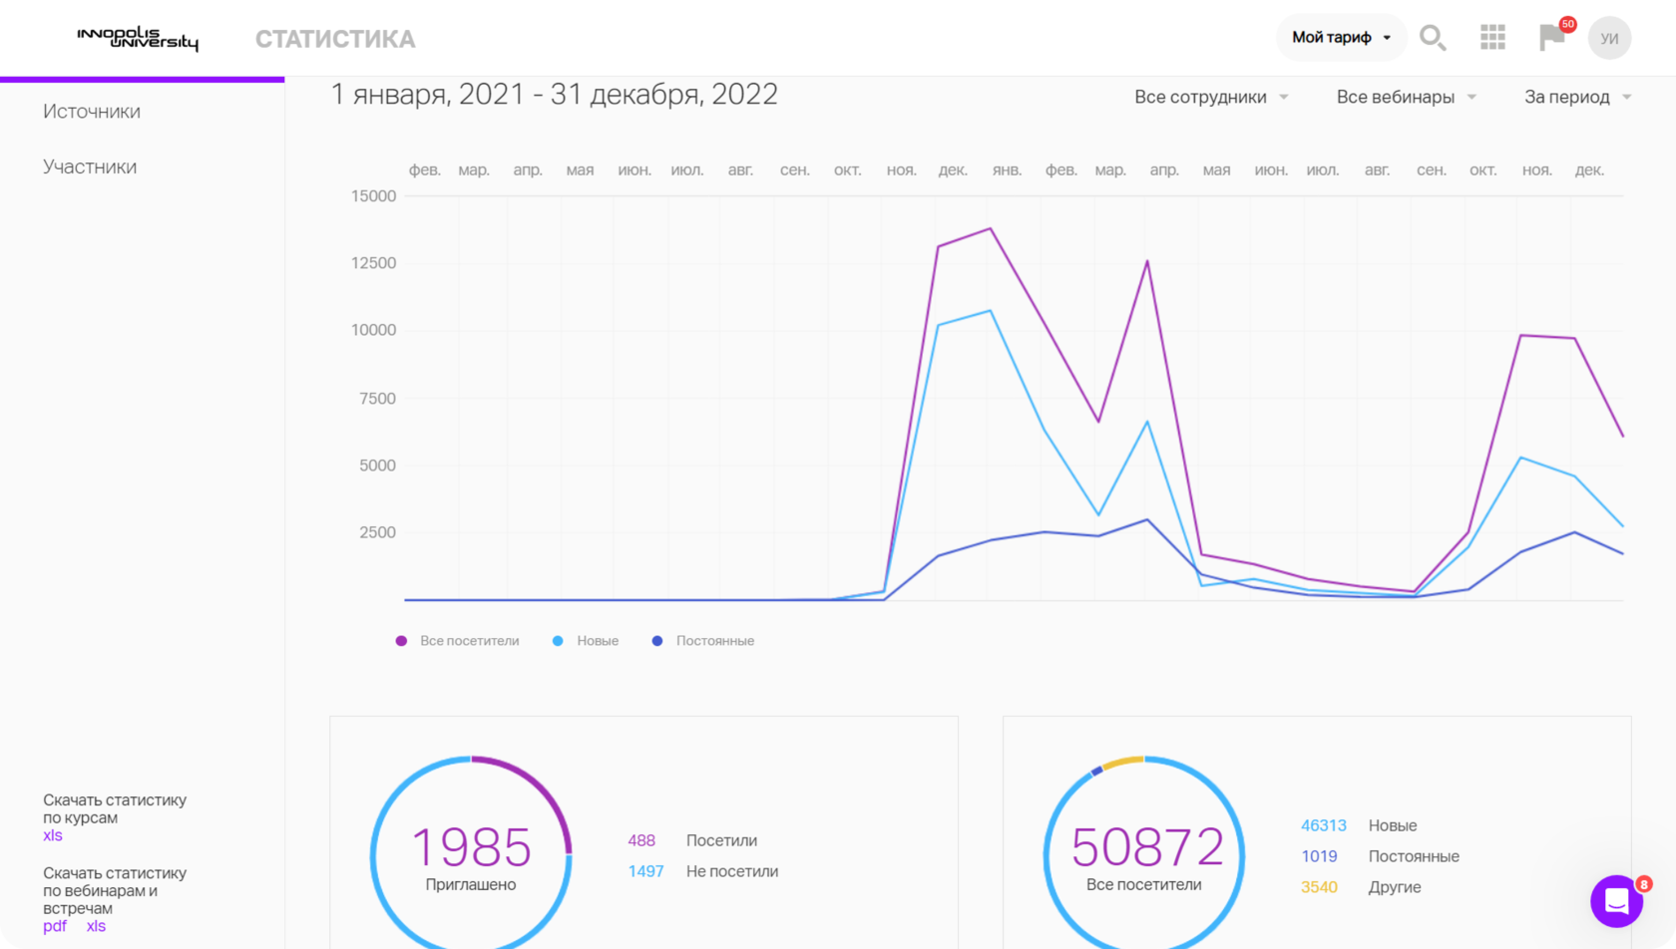Open the search magnifier icon
Image resolution: width=1676 pixels, height=949 pixels.
[1433, 38]
